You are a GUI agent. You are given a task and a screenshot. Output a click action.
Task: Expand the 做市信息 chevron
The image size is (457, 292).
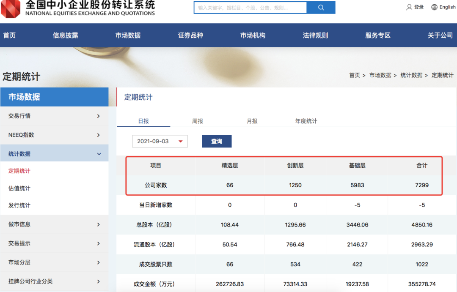point(98,224)
